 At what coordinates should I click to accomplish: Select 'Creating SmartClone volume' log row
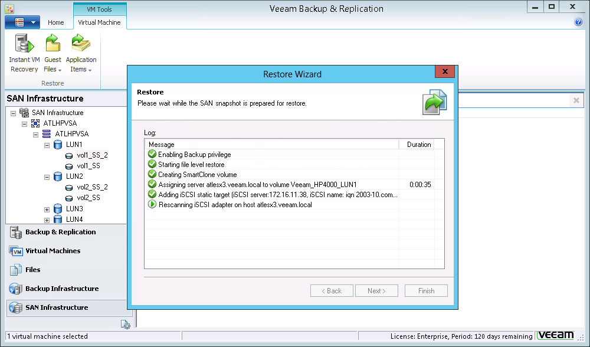[294, 175]
